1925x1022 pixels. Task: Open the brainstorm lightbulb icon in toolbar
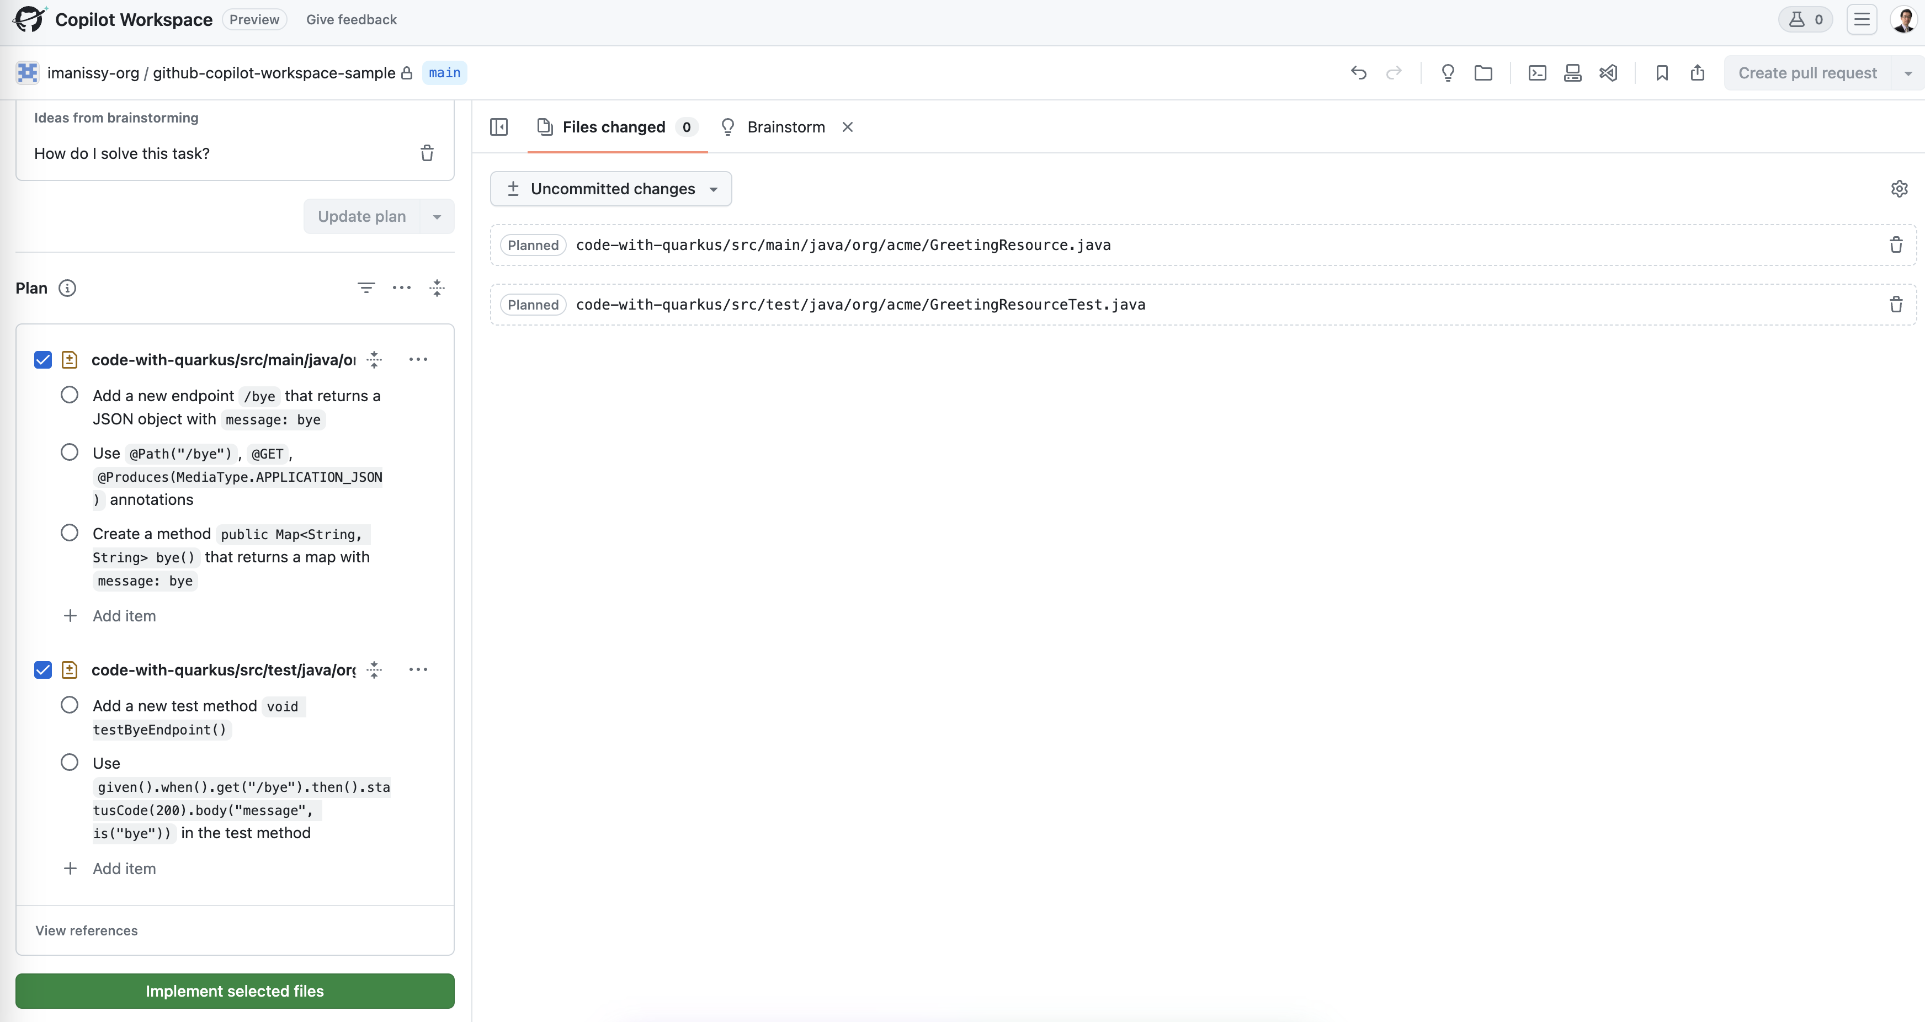pyautogui.click(x=1448, y=72)
